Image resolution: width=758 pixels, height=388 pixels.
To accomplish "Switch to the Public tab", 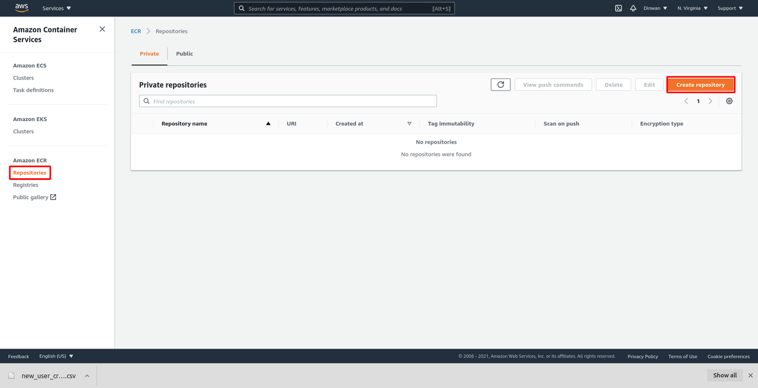I will (x=185, y=54).
